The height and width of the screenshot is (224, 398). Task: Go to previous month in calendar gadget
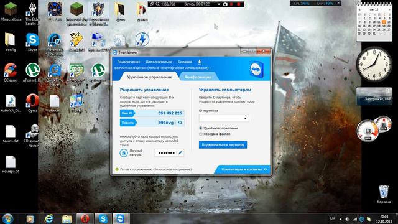click(x=359, y=9)
